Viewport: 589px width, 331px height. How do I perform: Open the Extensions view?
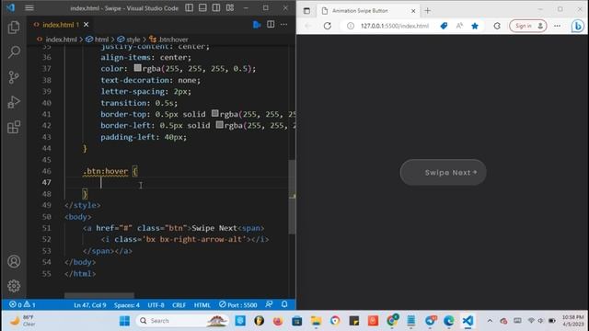14,127
